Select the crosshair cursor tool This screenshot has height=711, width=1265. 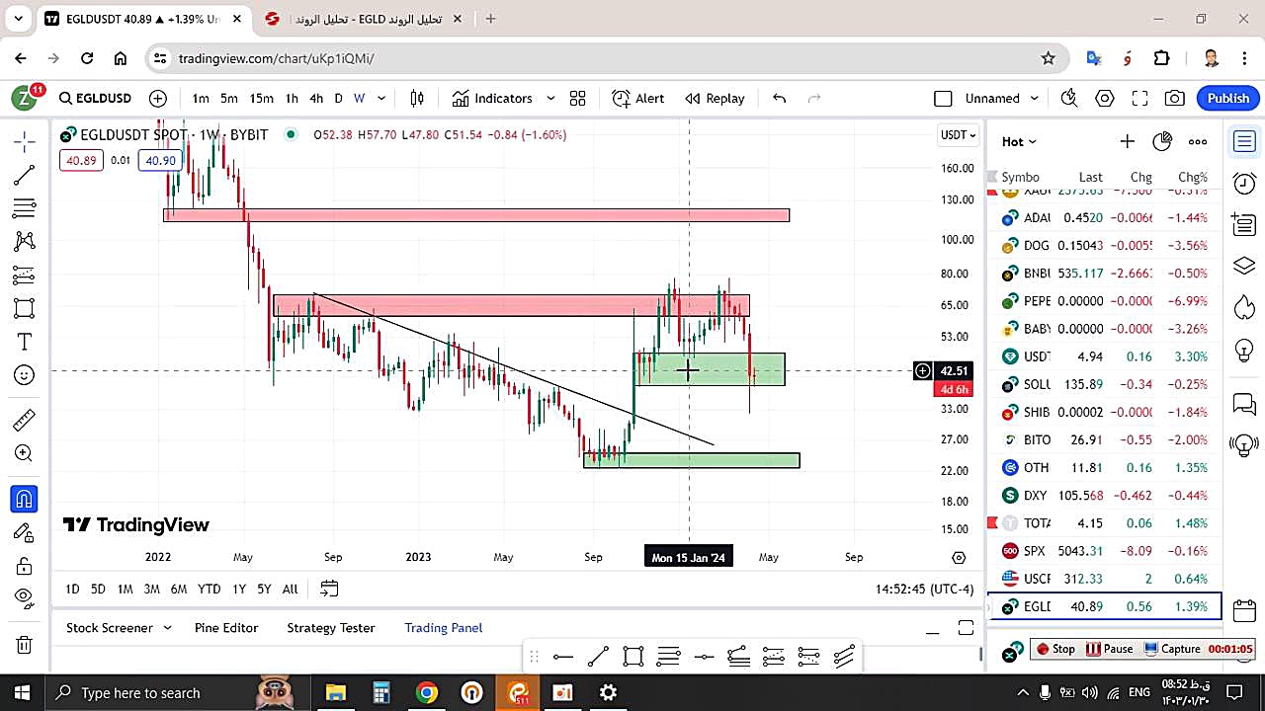(25, 142)
